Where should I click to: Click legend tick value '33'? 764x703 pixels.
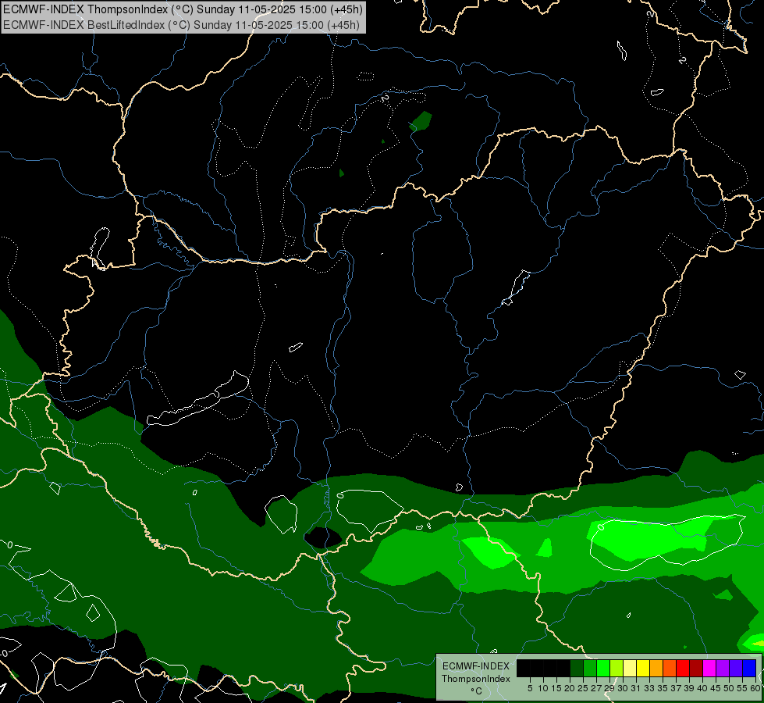[x=649, y=688]
